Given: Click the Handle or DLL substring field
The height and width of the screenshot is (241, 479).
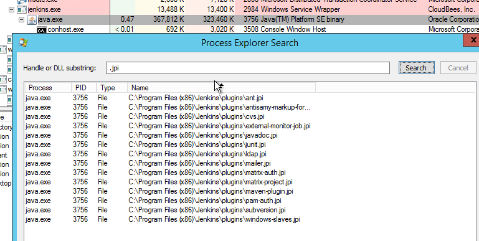Looking at the screenshot, I should point(248,68).
